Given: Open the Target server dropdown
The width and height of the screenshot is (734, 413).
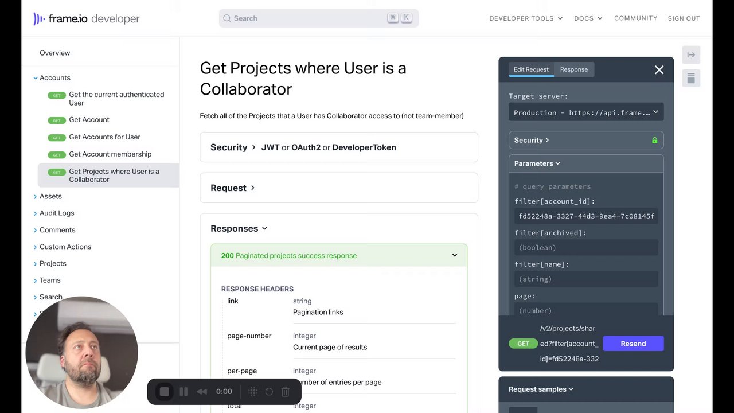Looking at the screenshot, I should 585,112.
